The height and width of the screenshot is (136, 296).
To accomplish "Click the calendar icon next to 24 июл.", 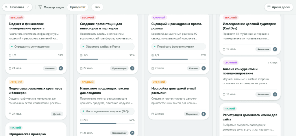I will point(10,68).
